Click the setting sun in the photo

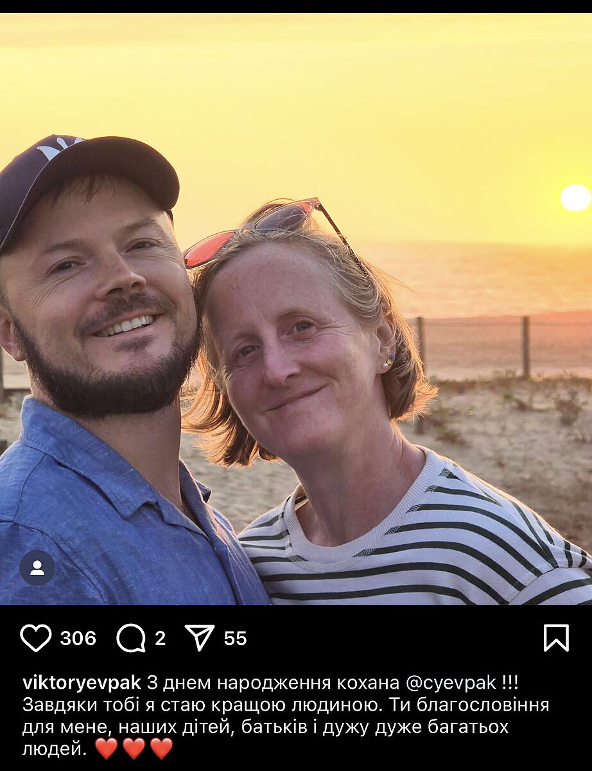tap(575, 197)
